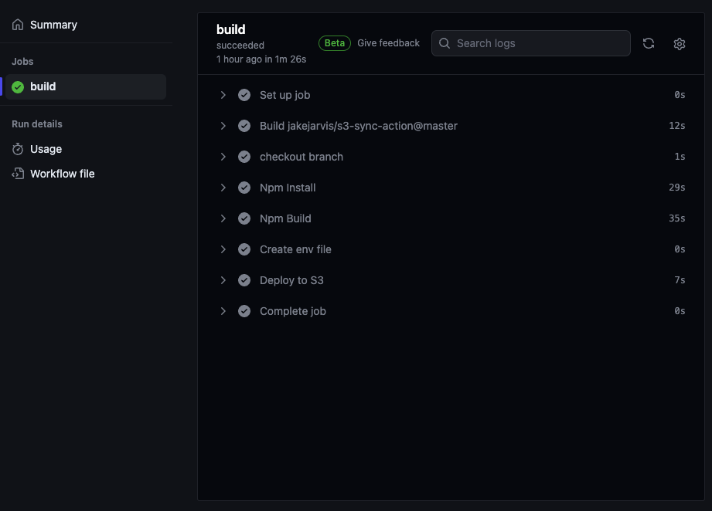This screenshot has width=712, height=511.
Task: Click the Workflow file code icon
Action: tap(18, 174)
